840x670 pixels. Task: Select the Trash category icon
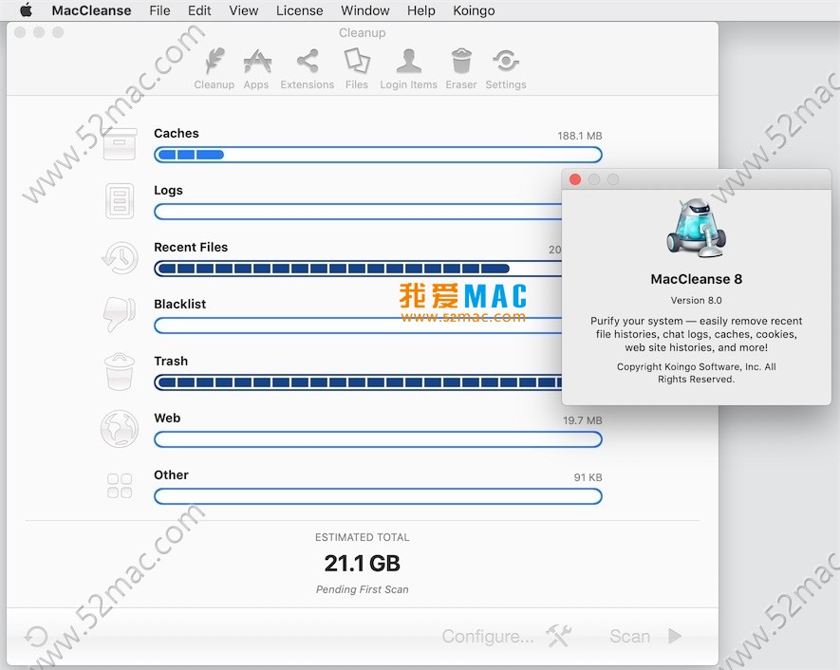tap(120, 372)
